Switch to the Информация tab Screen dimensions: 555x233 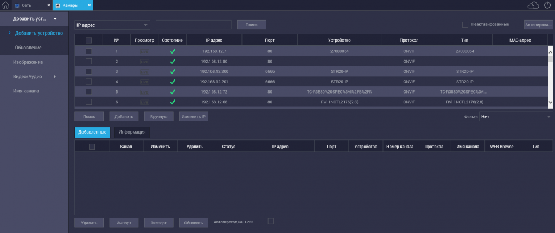point(132,132)
